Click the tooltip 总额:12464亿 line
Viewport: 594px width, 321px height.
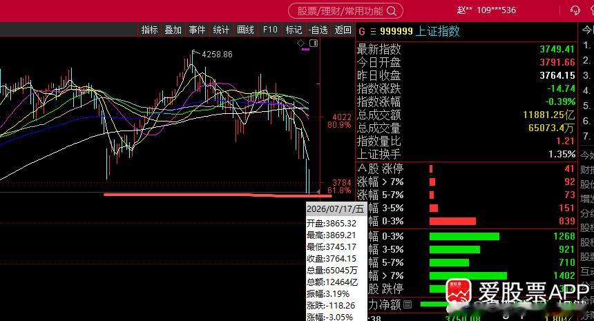point(332,282)
